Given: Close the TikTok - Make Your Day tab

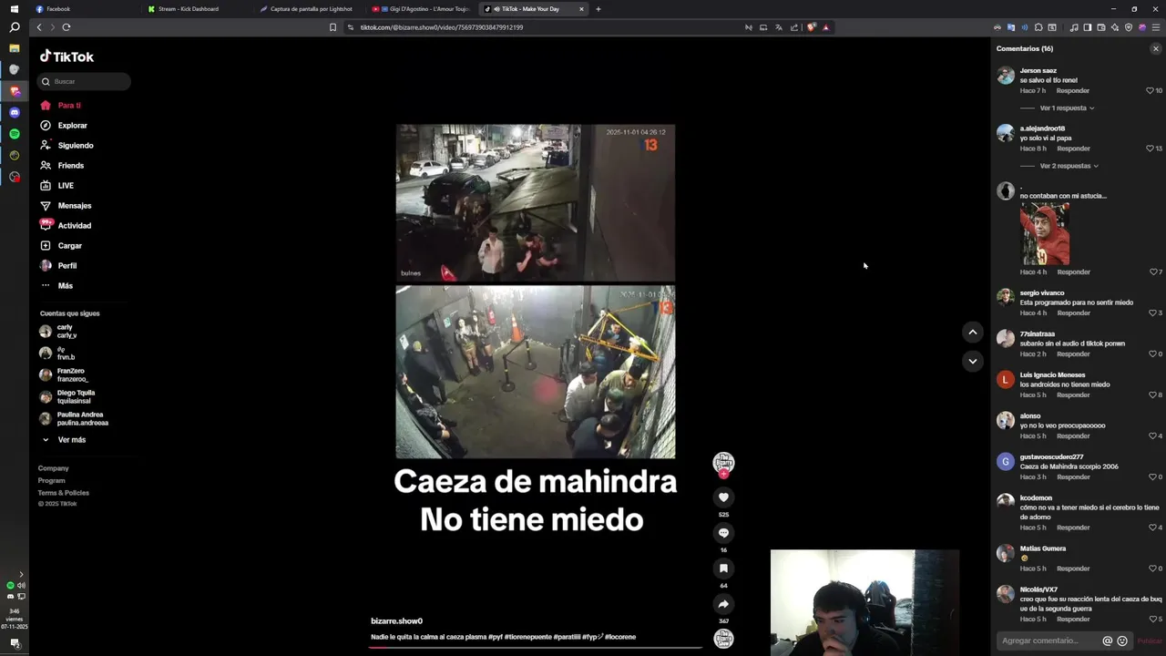Looking at the screenshot, I should point(581,9).
